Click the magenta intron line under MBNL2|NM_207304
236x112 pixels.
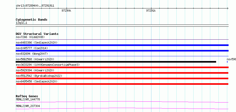point(122,108)
